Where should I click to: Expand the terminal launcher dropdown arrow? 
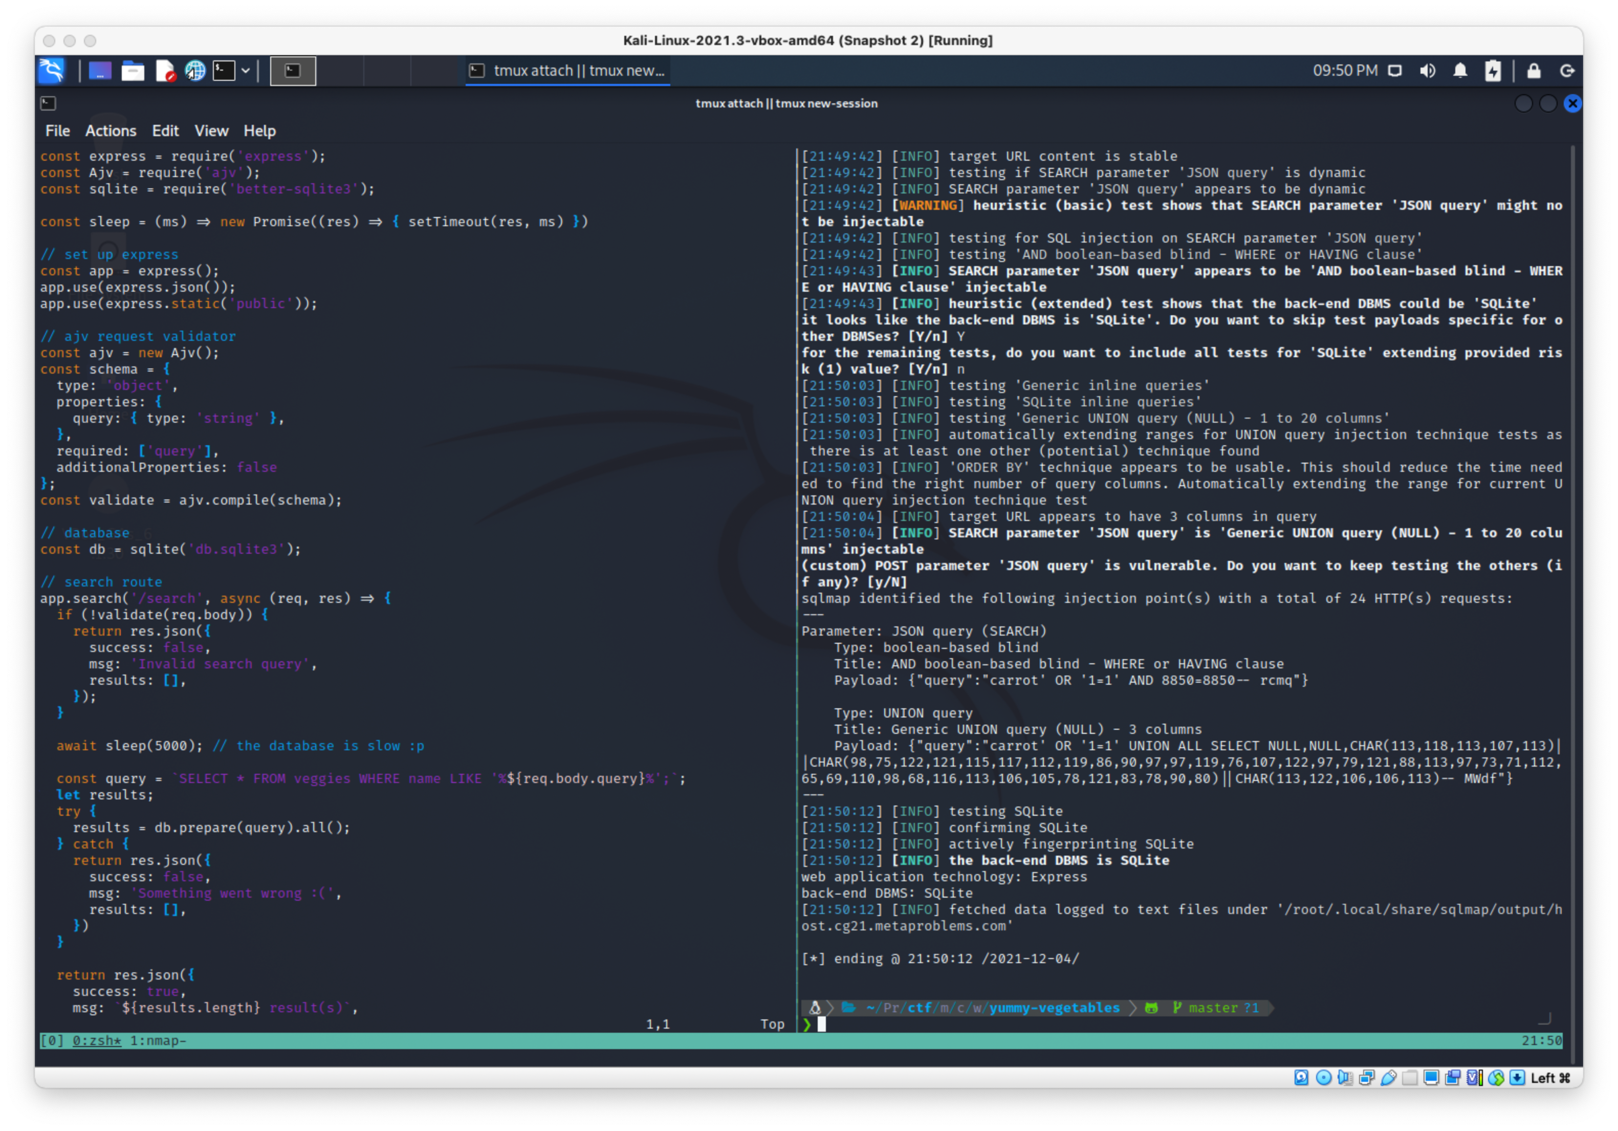245,71
